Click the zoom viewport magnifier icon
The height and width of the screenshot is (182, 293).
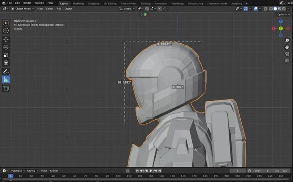287,41
